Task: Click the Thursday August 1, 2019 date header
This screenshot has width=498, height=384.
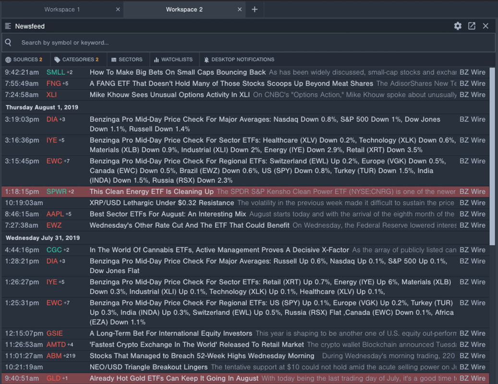Action: [42, 107]
